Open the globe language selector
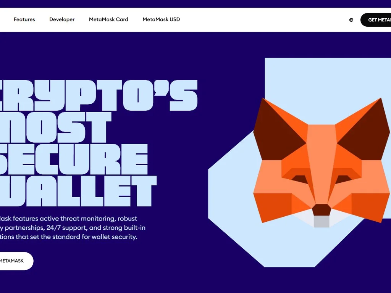 [x=351, y=20]
